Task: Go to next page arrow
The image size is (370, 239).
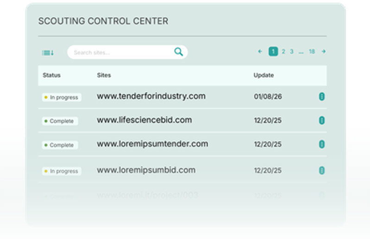Action: click(324, 52)
